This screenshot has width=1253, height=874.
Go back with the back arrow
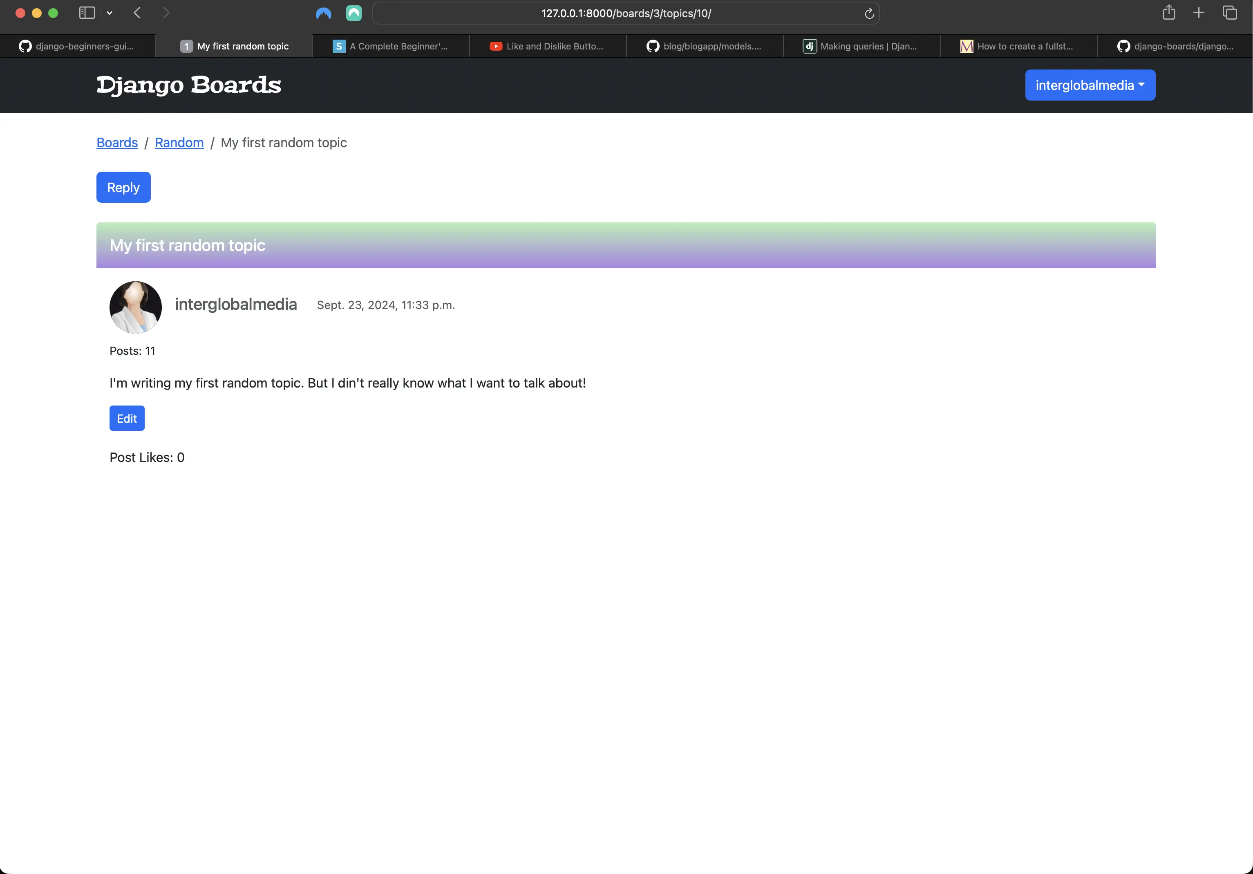click(138, 13)
